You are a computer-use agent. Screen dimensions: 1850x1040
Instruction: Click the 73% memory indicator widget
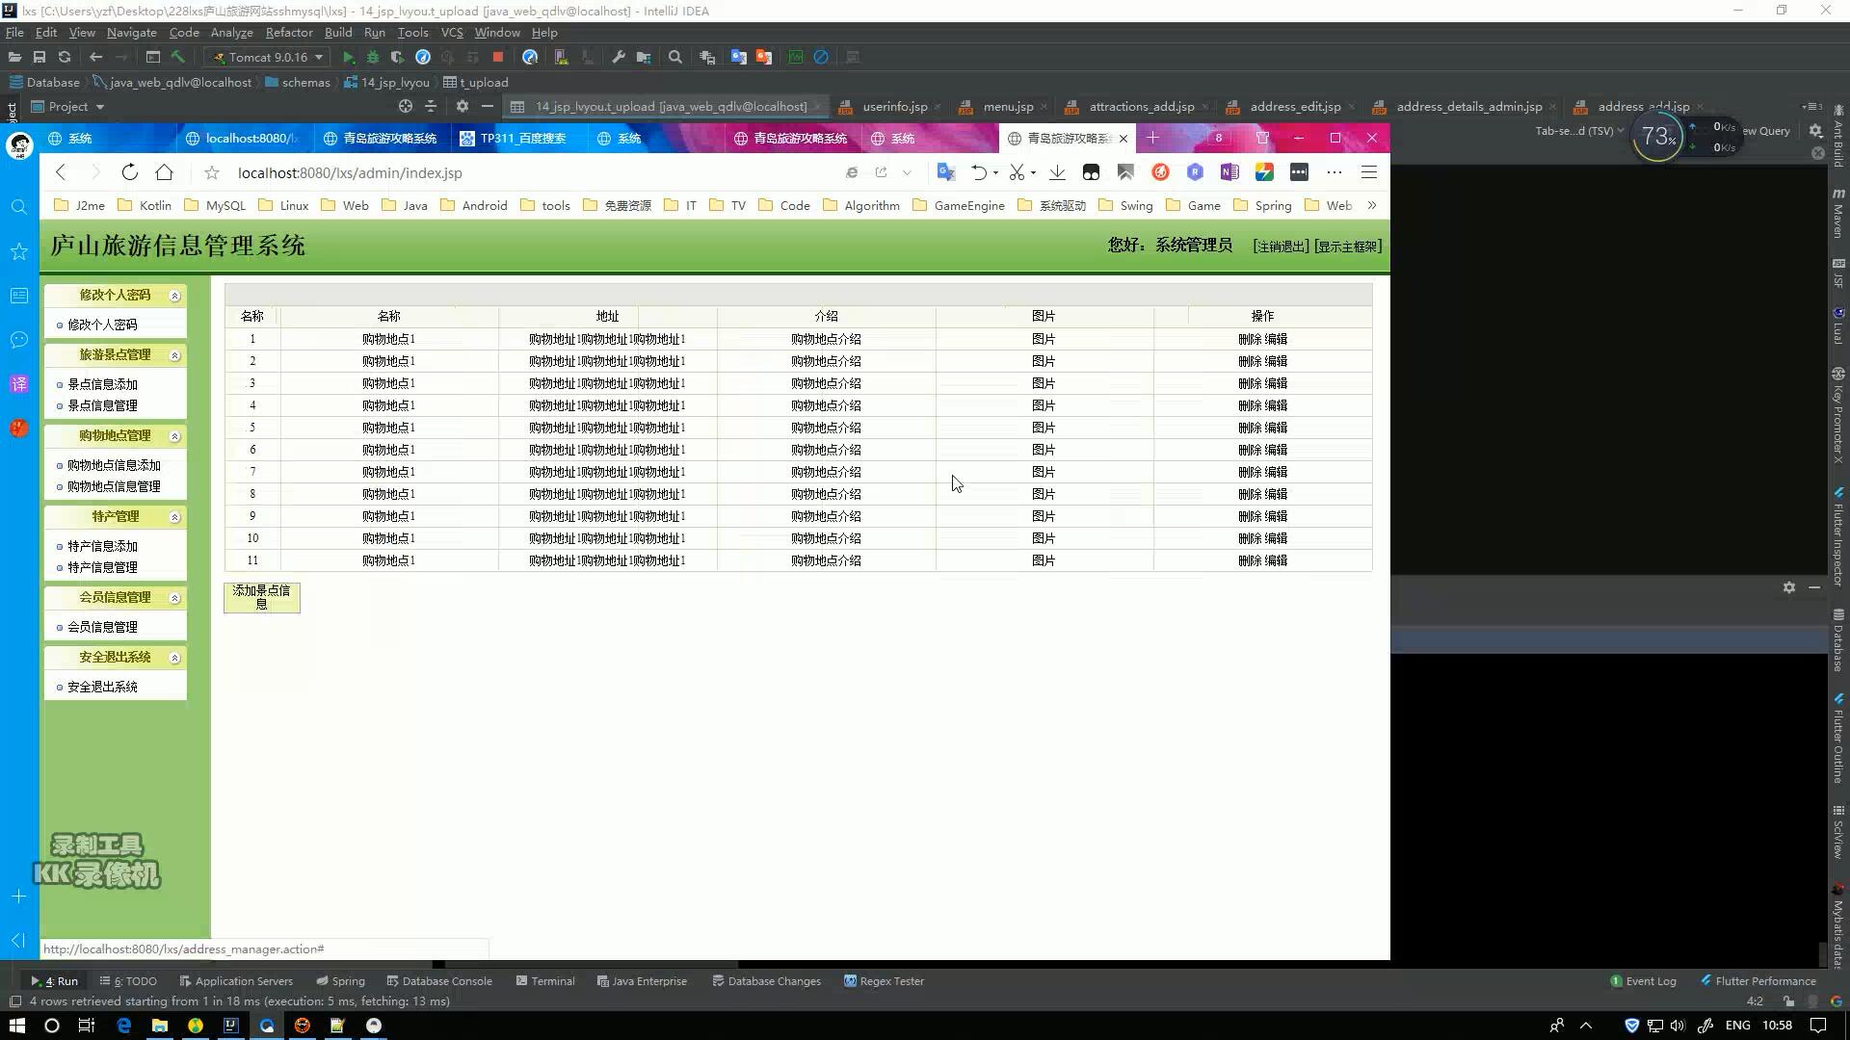tap(1657, 137)
